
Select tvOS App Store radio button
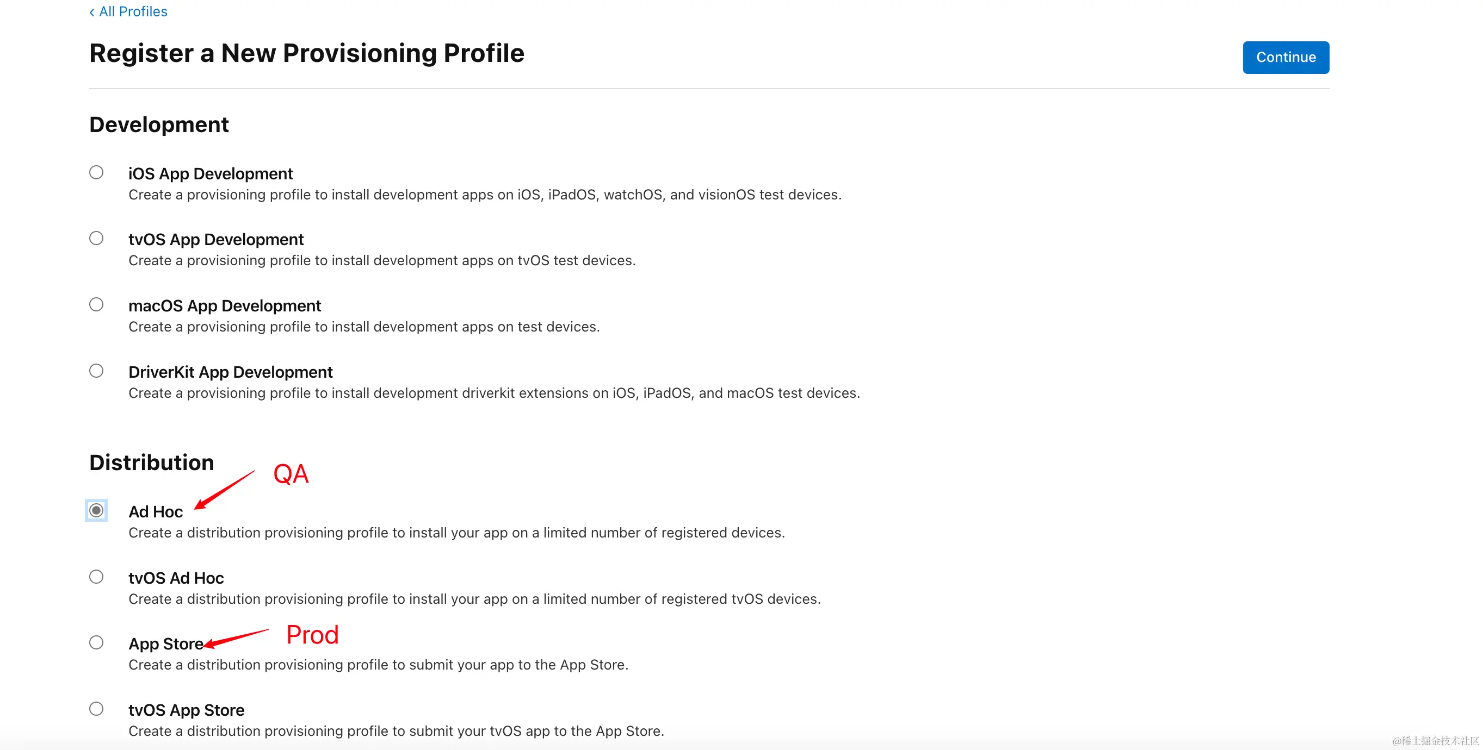point(96,709)
